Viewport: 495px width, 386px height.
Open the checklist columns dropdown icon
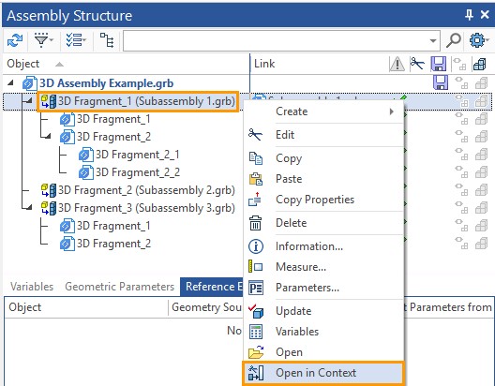pyautogui.click(x=76, y=40)
